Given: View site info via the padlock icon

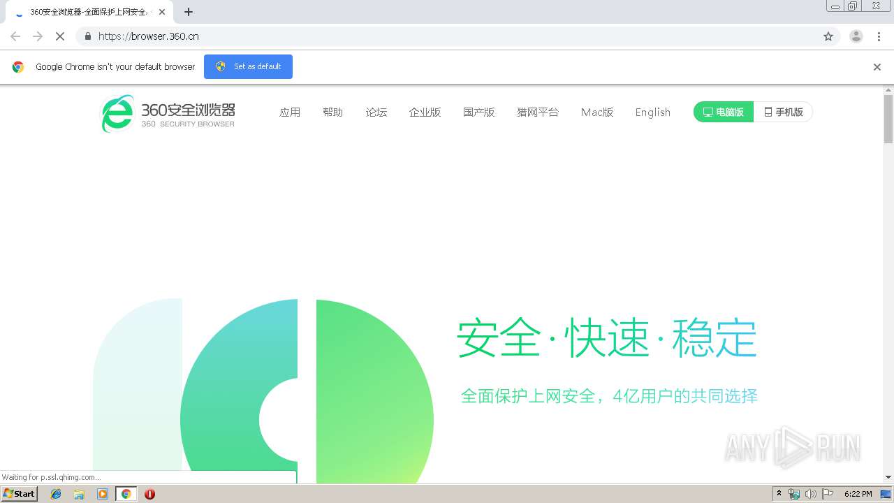Looking at the screenshot, I should click(x=87, y=36).
